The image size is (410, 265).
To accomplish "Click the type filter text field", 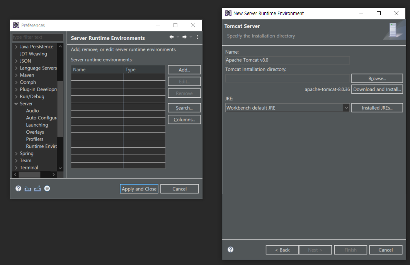I will (37, 37).
